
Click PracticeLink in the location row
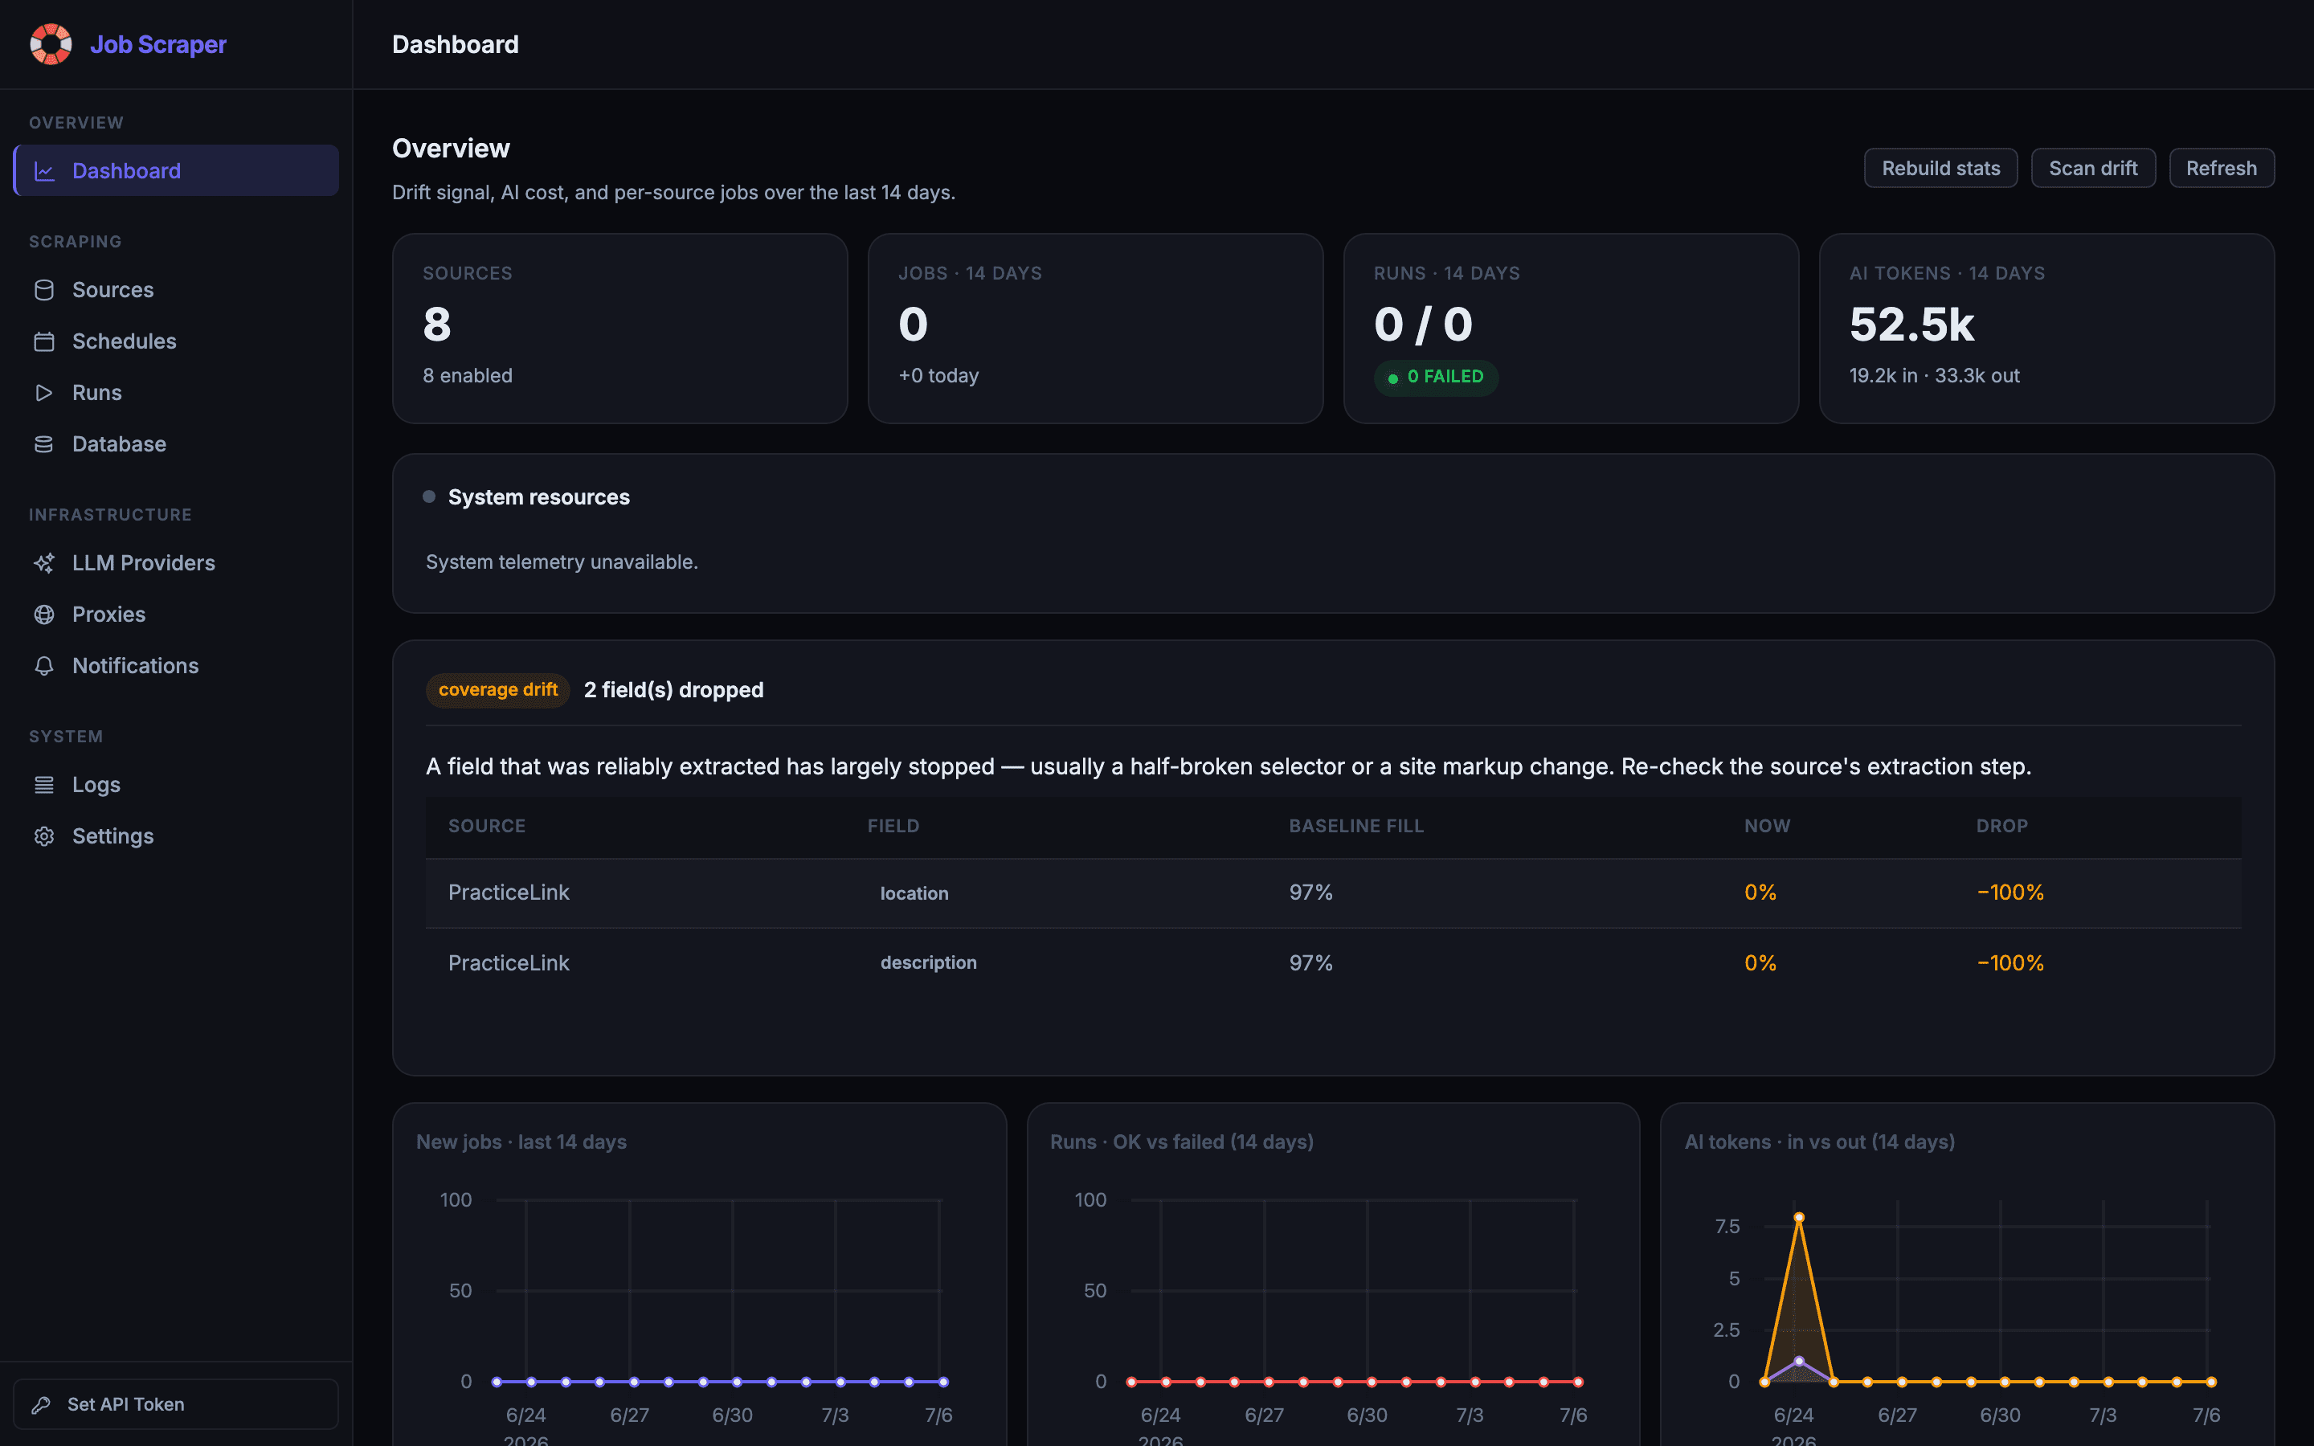[x=509, y=893]
